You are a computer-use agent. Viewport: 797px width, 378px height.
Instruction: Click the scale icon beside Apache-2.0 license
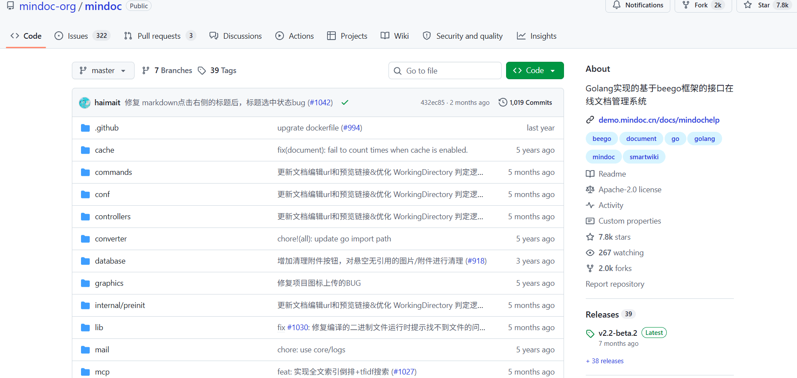pyautogui.click(x=590, y=190)
